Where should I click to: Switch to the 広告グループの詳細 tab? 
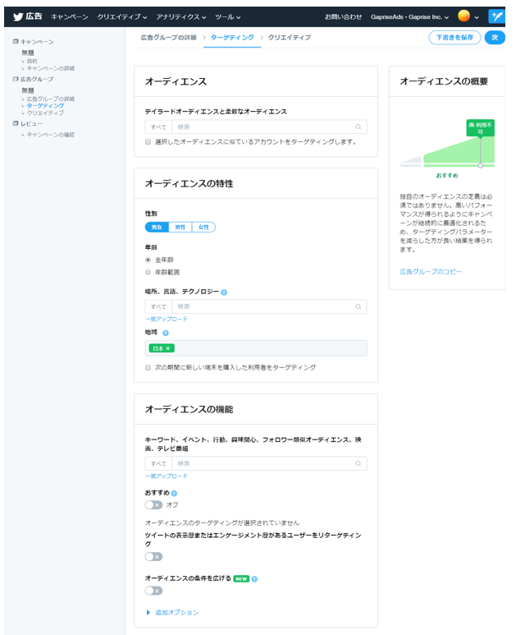(166, 37)
